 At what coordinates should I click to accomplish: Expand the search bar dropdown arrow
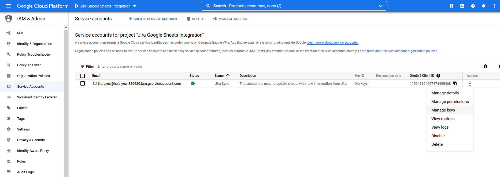click(x=380, y=6)
